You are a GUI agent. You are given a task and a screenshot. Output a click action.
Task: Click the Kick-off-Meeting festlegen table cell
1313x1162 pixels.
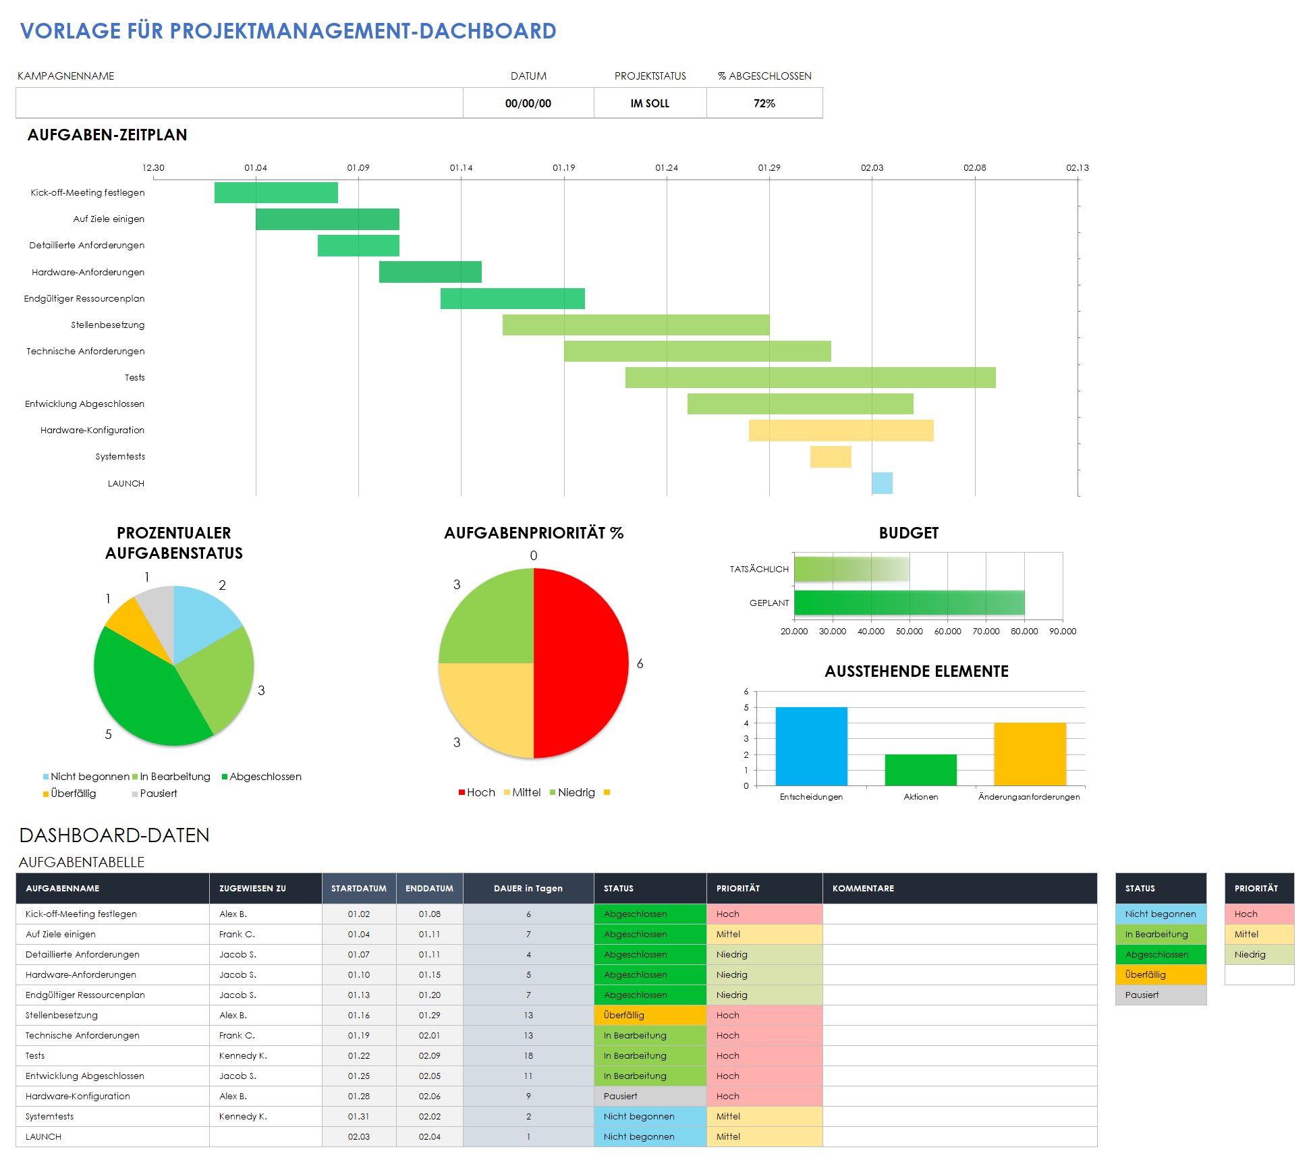click(113, 914)
